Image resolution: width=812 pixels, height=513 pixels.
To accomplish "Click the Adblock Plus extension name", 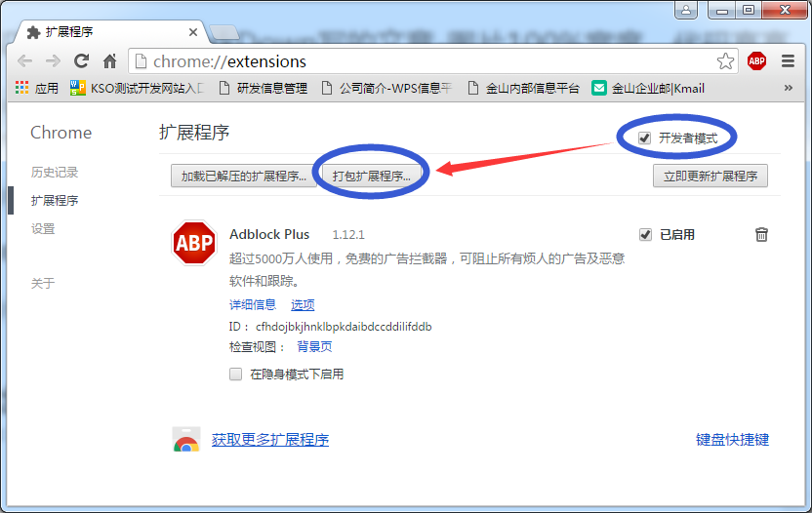I will (269, 234).
